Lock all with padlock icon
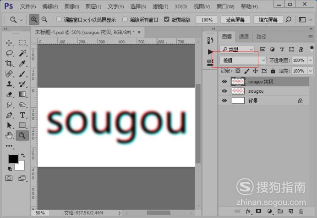 [x=273, y=71]
